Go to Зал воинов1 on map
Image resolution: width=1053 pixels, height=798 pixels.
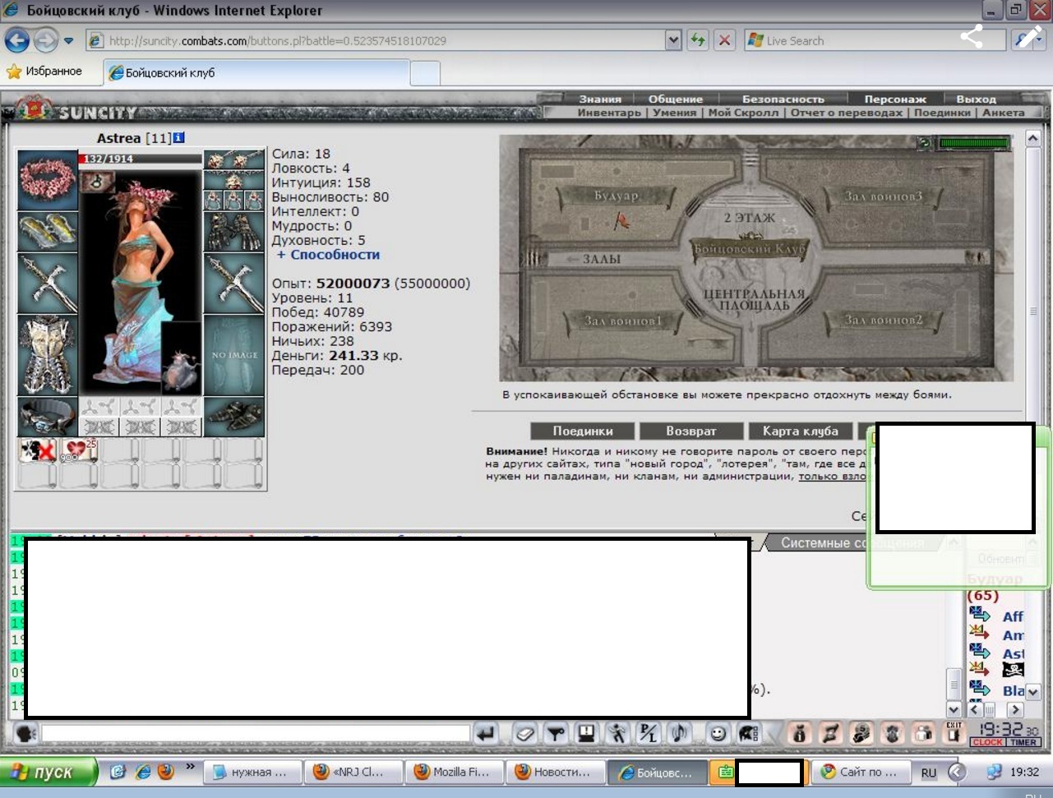click(622, 321)
